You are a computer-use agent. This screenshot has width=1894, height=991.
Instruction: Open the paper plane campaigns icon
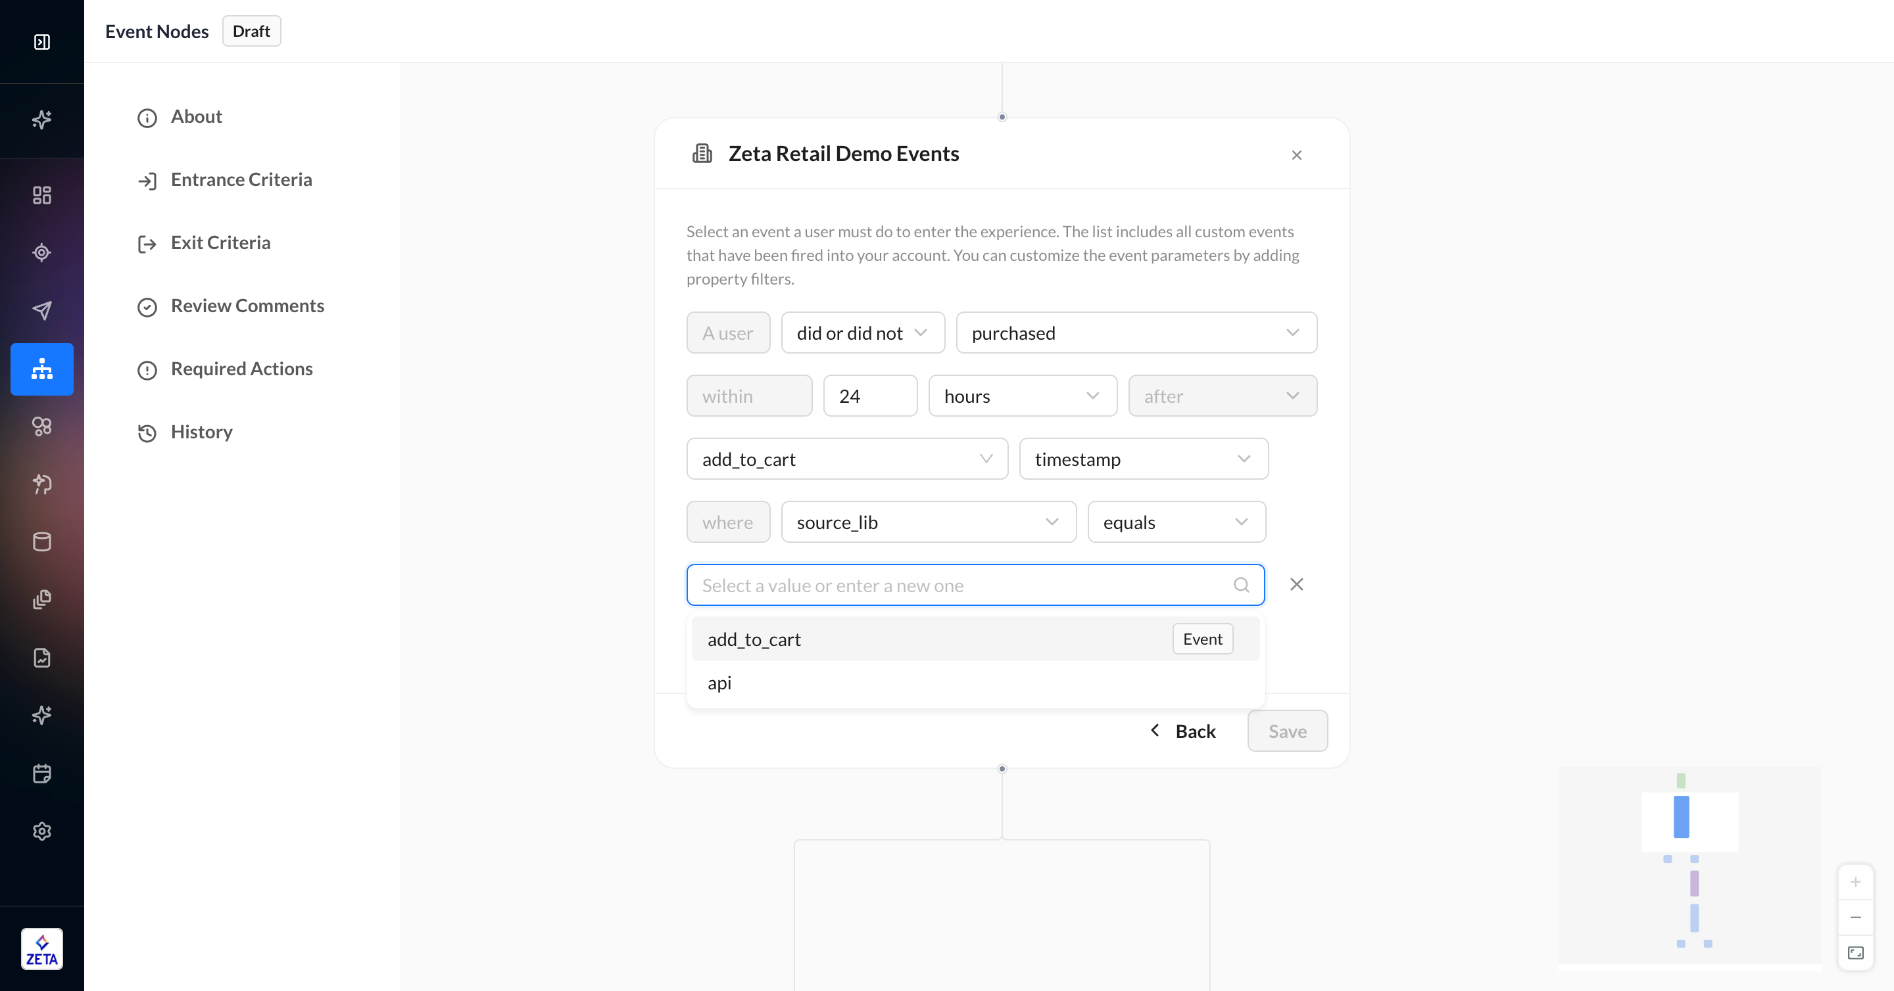coord(42,311)
